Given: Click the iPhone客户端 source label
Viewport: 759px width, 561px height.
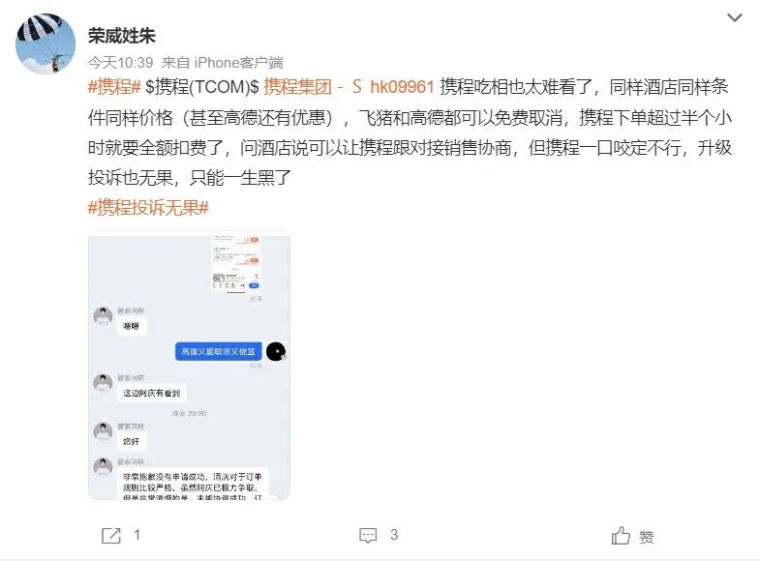Looking at the screenshot, I should pos(238,62).
